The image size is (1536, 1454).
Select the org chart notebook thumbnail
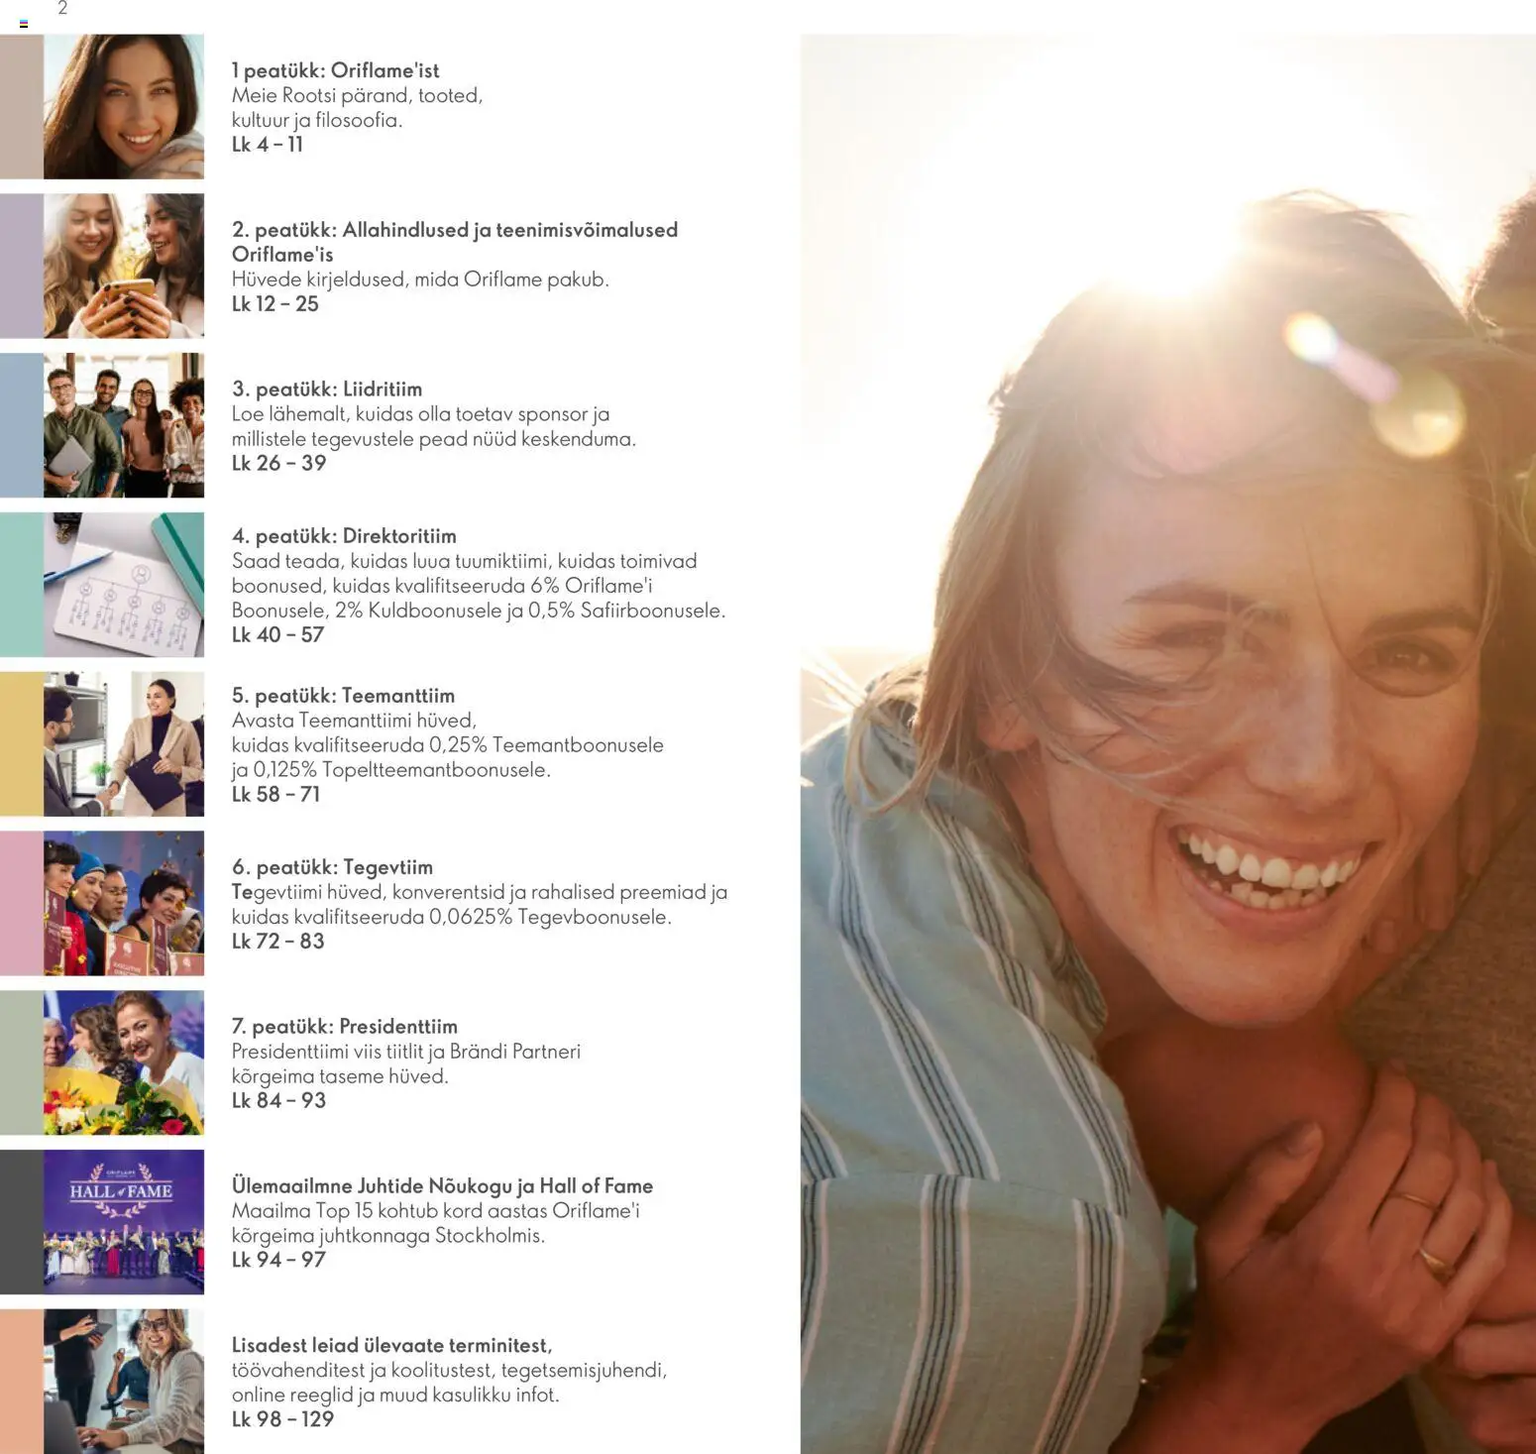point(124,585)
